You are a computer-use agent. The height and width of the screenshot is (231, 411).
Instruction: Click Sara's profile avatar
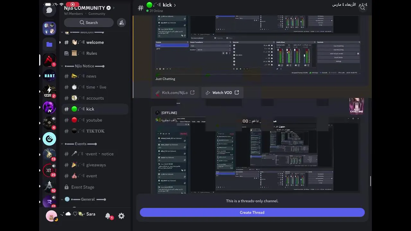coord(51,216)
